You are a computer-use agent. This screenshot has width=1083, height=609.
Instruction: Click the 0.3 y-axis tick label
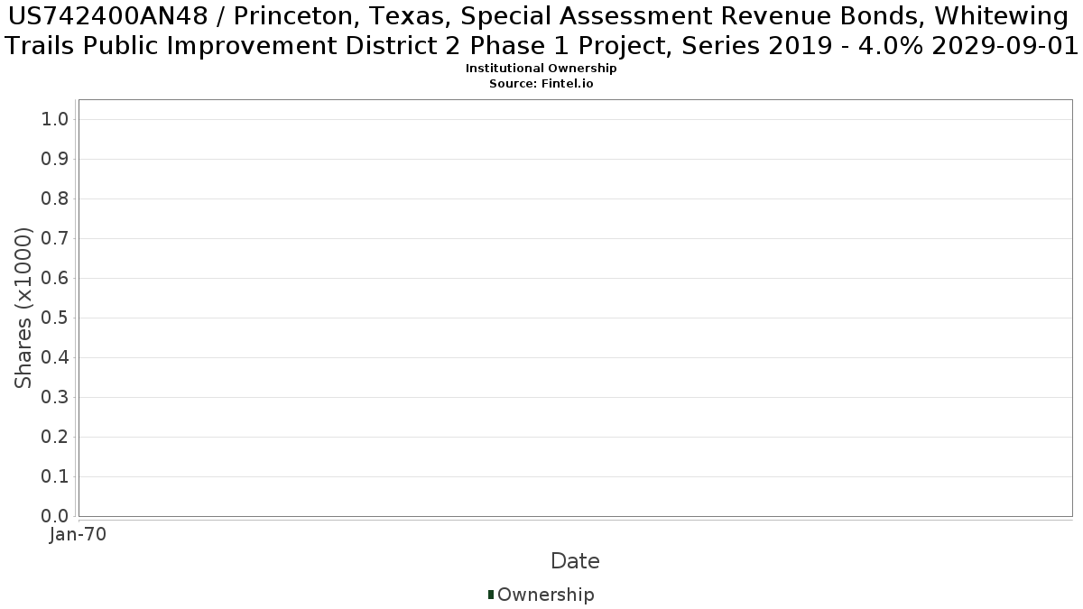pos(56,398)
